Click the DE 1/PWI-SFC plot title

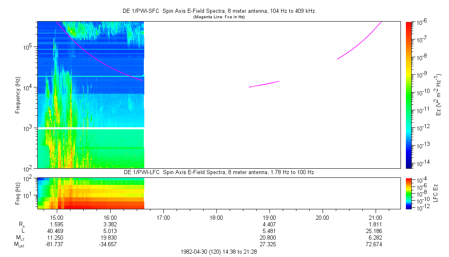coord(219,11)
